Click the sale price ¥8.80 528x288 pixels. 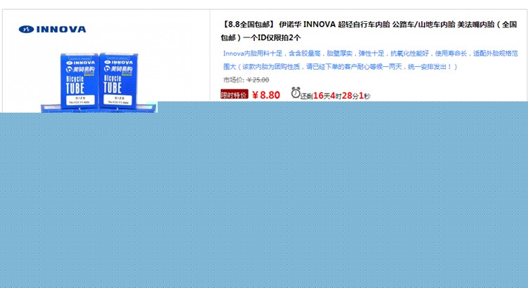(266, 95)
